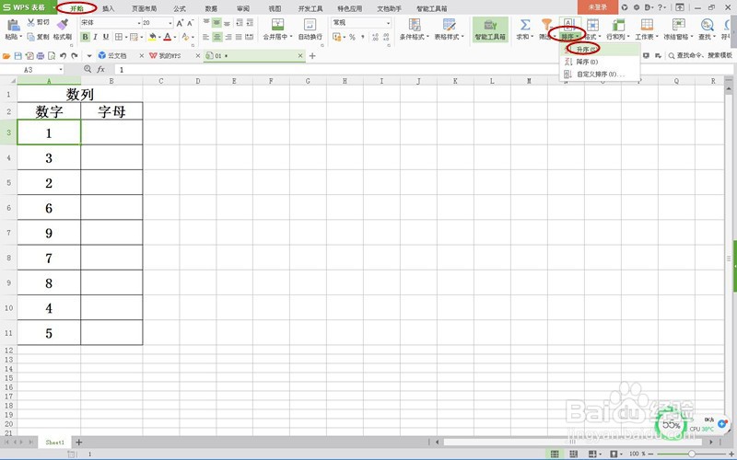Click the Undo arrow icon
Viewport: 737px width, 460px height.
tap(63, 55)
